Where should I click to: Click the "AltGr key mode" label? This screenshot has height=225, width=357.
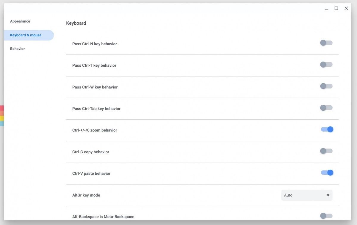click(86, 195)
